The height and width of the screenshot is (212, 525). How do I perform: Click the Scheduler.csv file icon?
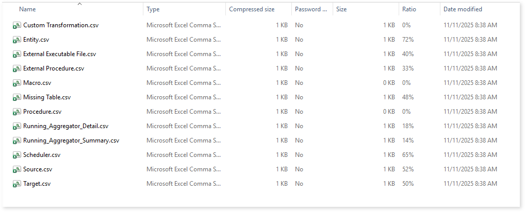[17, 155]
